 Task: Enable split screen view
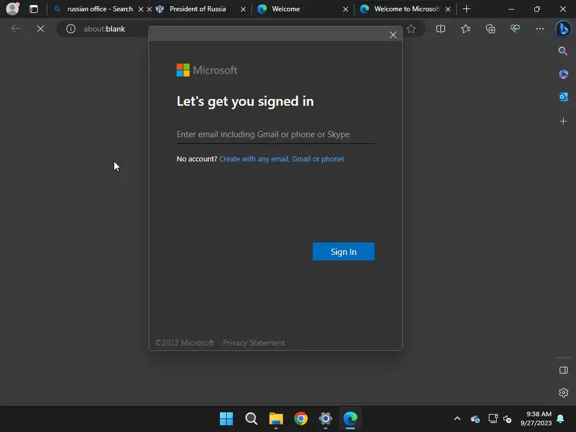440,29
